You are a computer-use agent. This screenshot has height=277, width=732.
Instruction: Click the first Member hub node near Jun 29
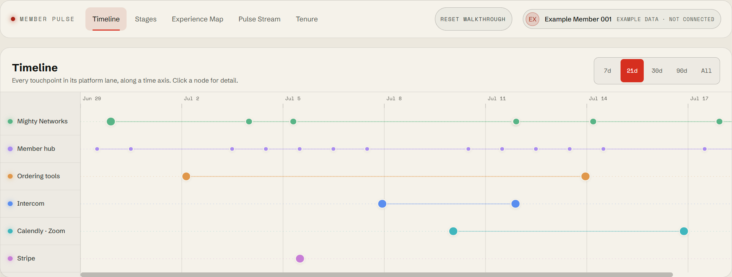tap(97, 149)
